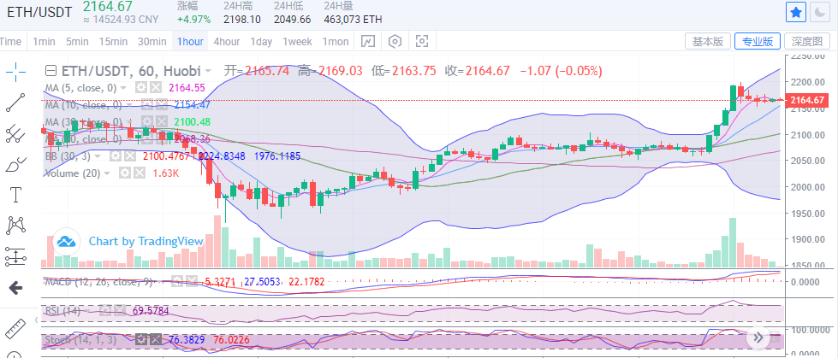This screenshot has width=838, height=358.
Task: Click the +4.97% change value
Action: [x=193, y=19]
